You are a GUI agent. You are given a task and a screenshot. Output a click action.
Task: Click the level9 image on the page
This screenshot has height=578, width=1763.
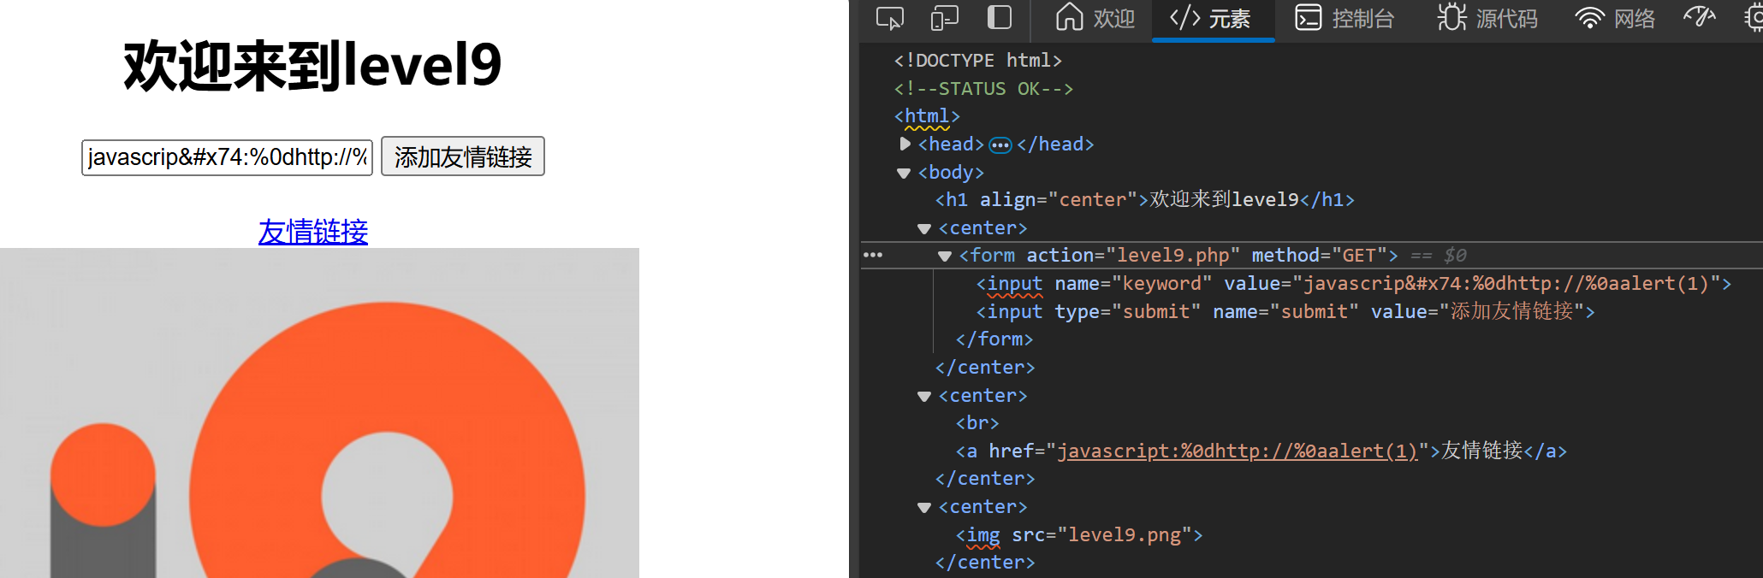[x=319, y=413]
